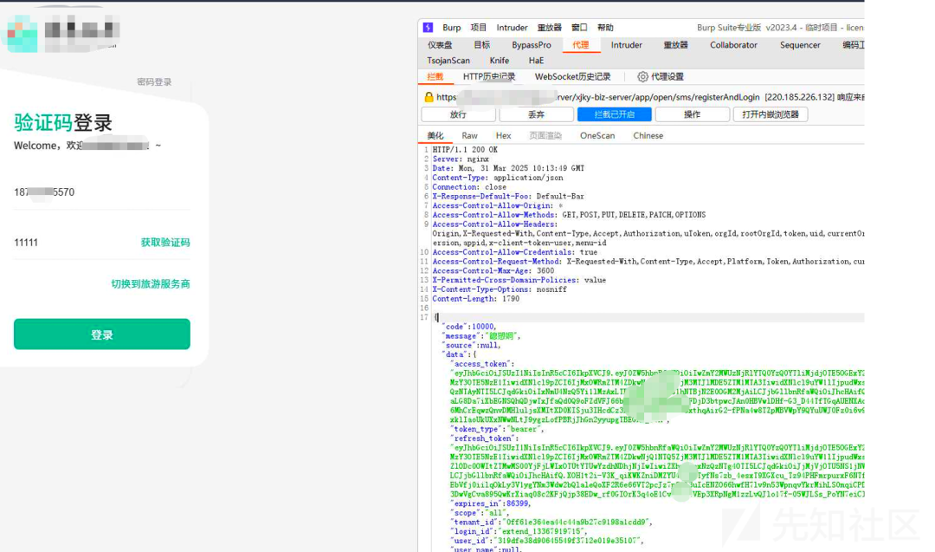Forward the request with 放行
The width and height of the screenshot is (935, 552).
[458, 114]
